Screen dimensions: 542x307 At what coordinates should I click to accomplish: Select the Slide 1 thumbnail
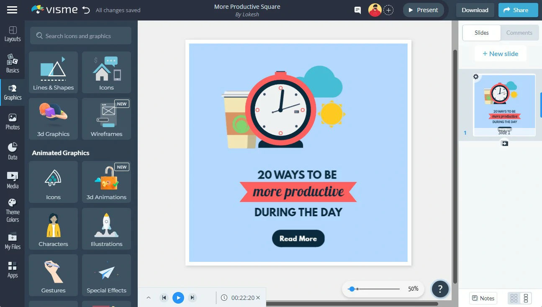pos(504,105)
